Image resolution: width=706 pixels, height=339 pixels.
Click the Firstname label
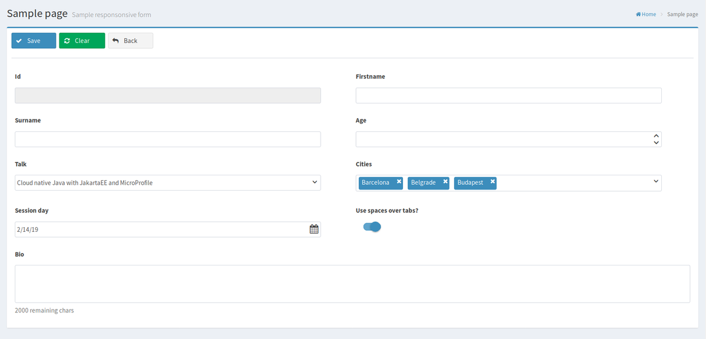pos(371,77)
